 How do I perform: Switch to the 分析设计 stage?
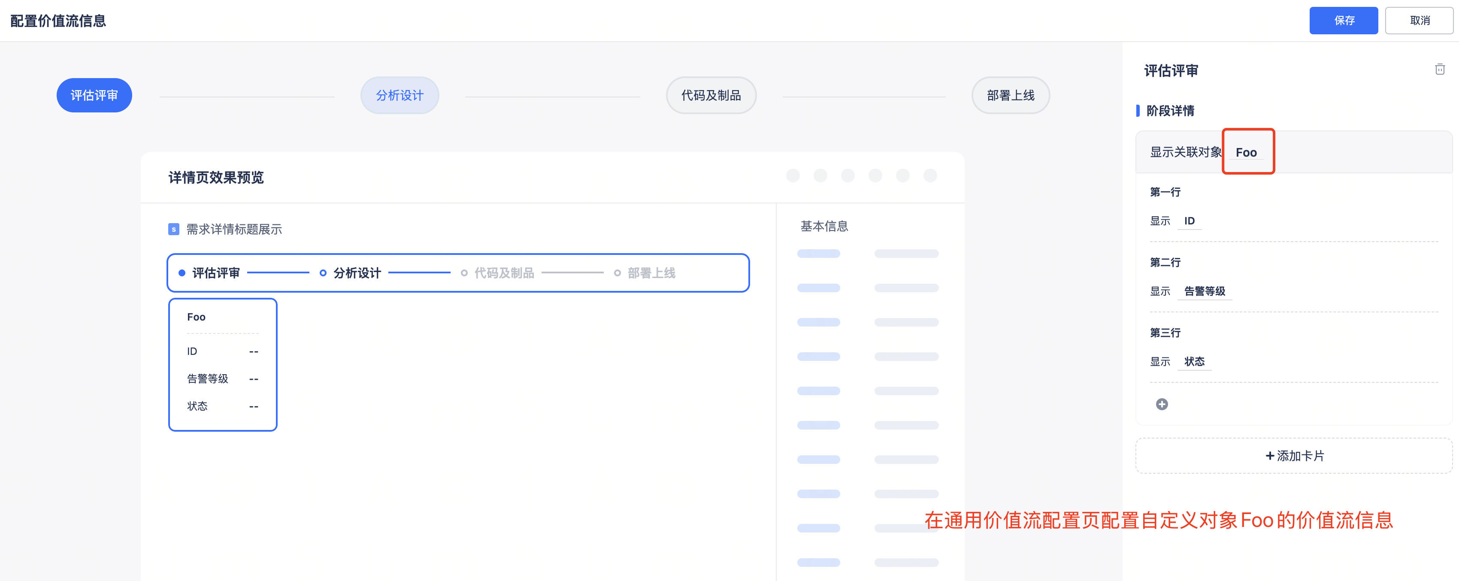pyautogui.click(x=400, y=95)
